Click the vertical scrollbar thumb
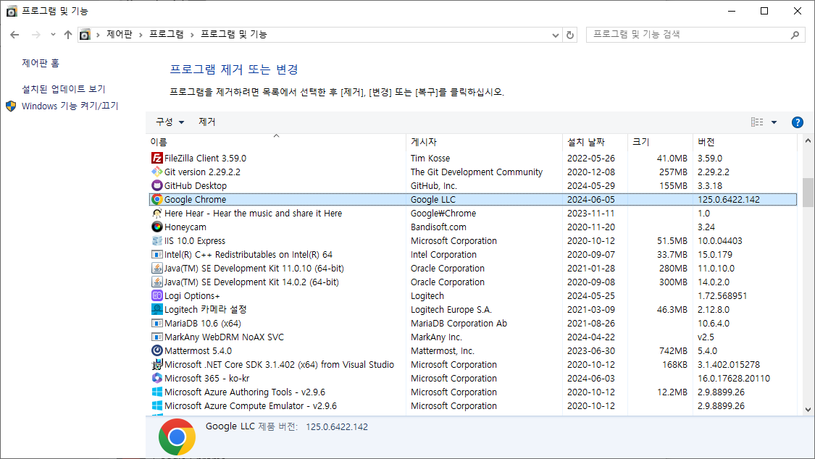The image size is (815, 459). pos(808,193)
